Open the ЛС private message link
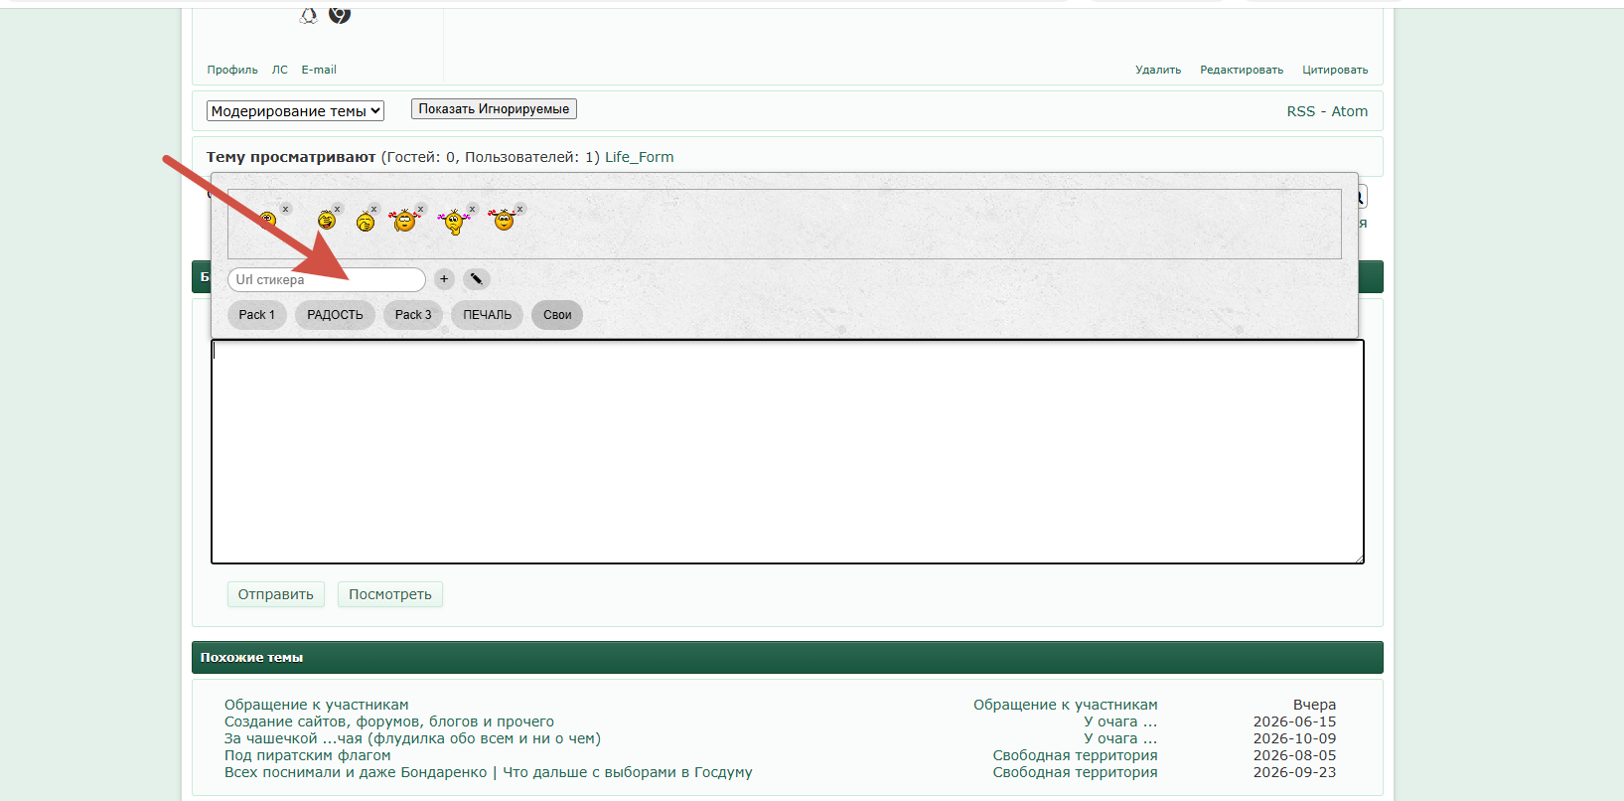This screenshot has width=1624, height=801. [x=280, y=70]
